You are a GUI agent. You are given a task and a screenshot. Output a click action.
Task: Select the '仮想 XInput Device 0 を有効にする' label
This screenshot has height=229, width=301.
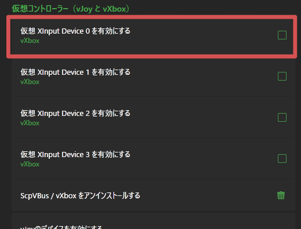pos(75,31)
